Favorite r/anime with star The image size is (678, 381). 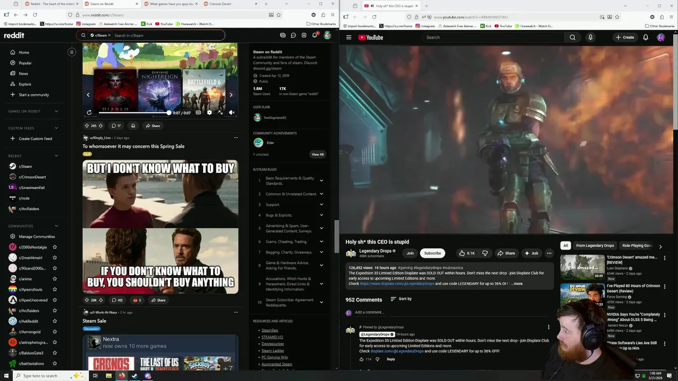click(x=55, y=279)
